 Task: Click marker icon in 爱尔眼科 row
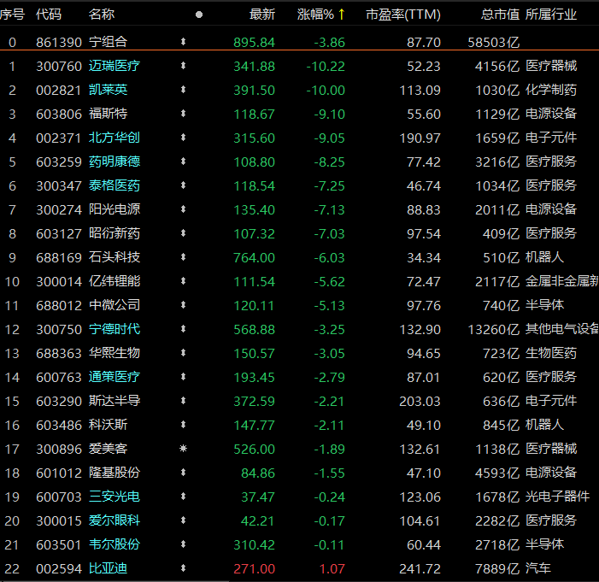184,520
